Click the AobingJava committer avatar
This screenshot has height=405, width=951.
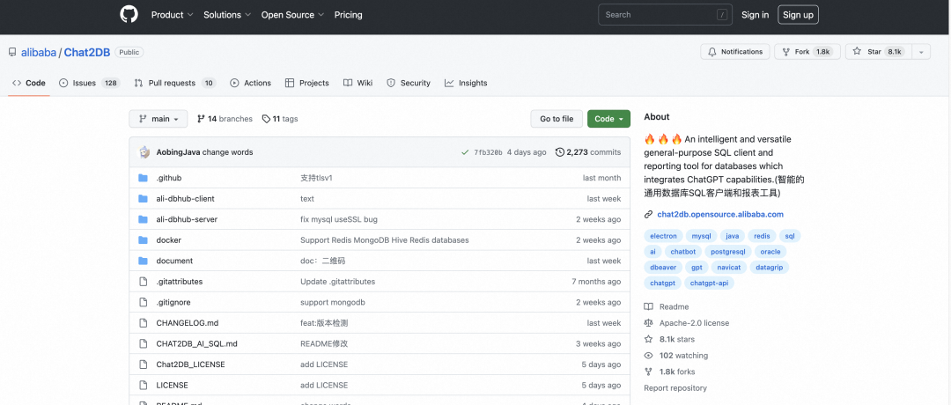(144, 152)
